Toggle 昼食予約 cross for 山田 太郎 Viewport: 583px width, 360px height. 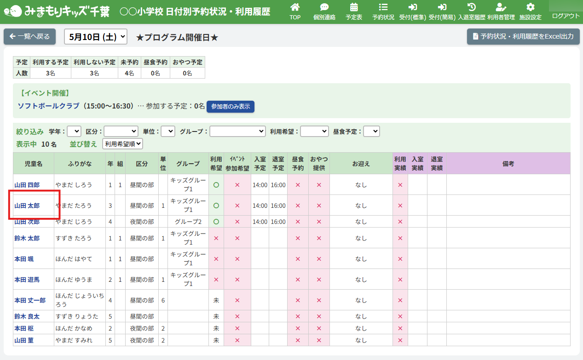point(298,206)
